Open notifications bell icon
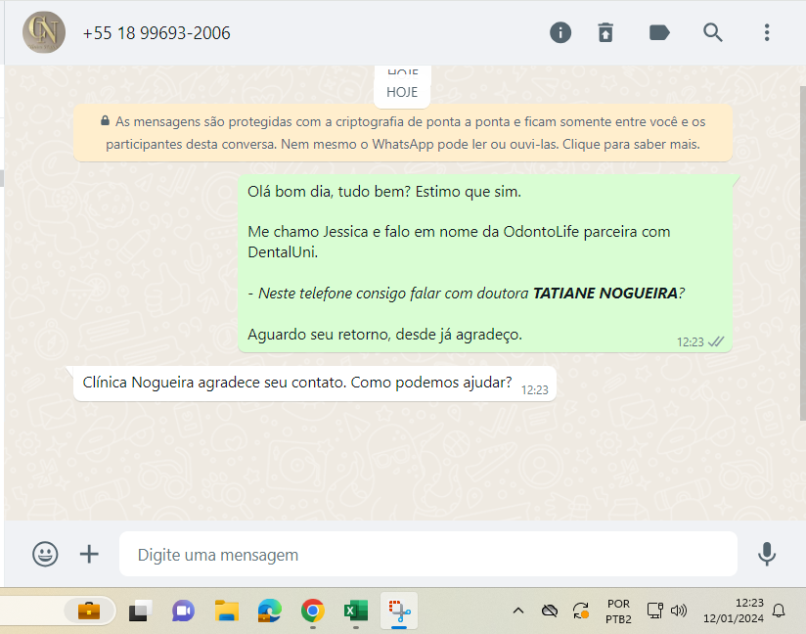The image size is (806, 634). click(779, 611)
